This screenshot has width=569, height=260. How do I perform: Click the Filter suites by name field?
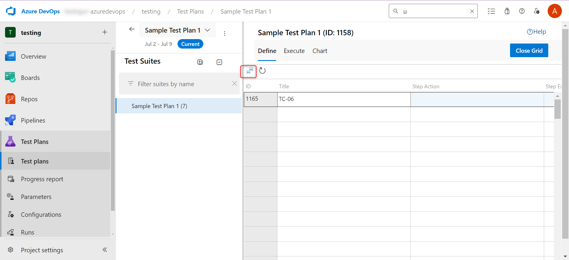pos(178,84)
